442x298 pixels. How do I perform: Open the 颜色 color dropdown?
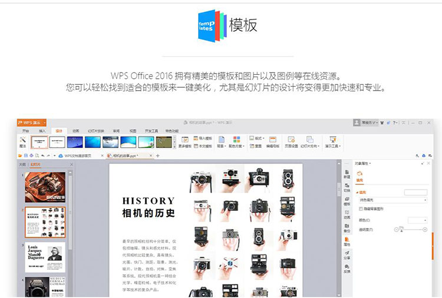pos(417,220)
